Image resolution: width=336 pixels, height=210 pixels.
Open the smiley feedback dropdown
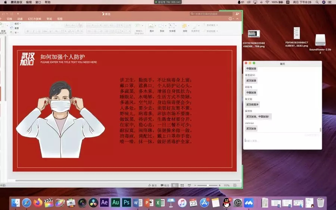point(231,19)
